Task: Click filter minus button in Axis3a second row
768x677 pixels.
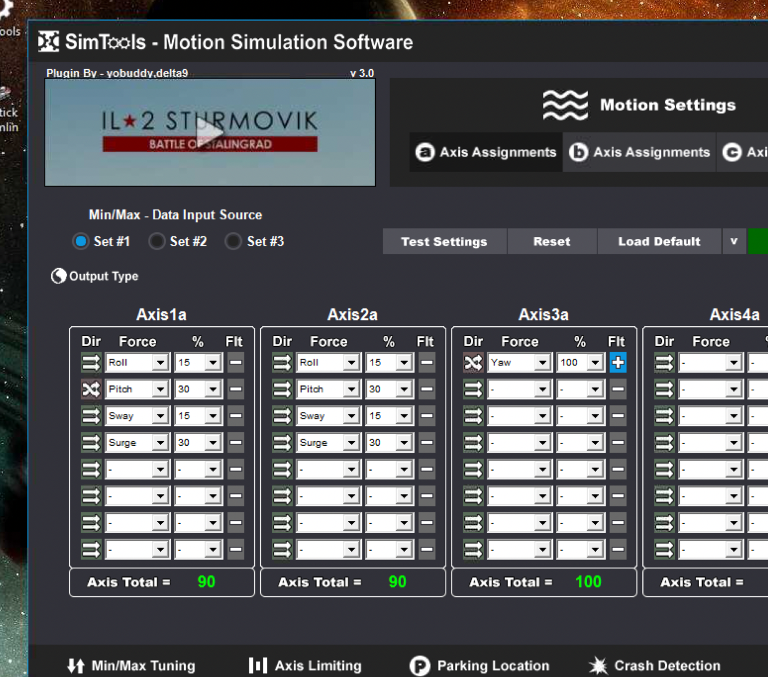Action: point(618,389)
